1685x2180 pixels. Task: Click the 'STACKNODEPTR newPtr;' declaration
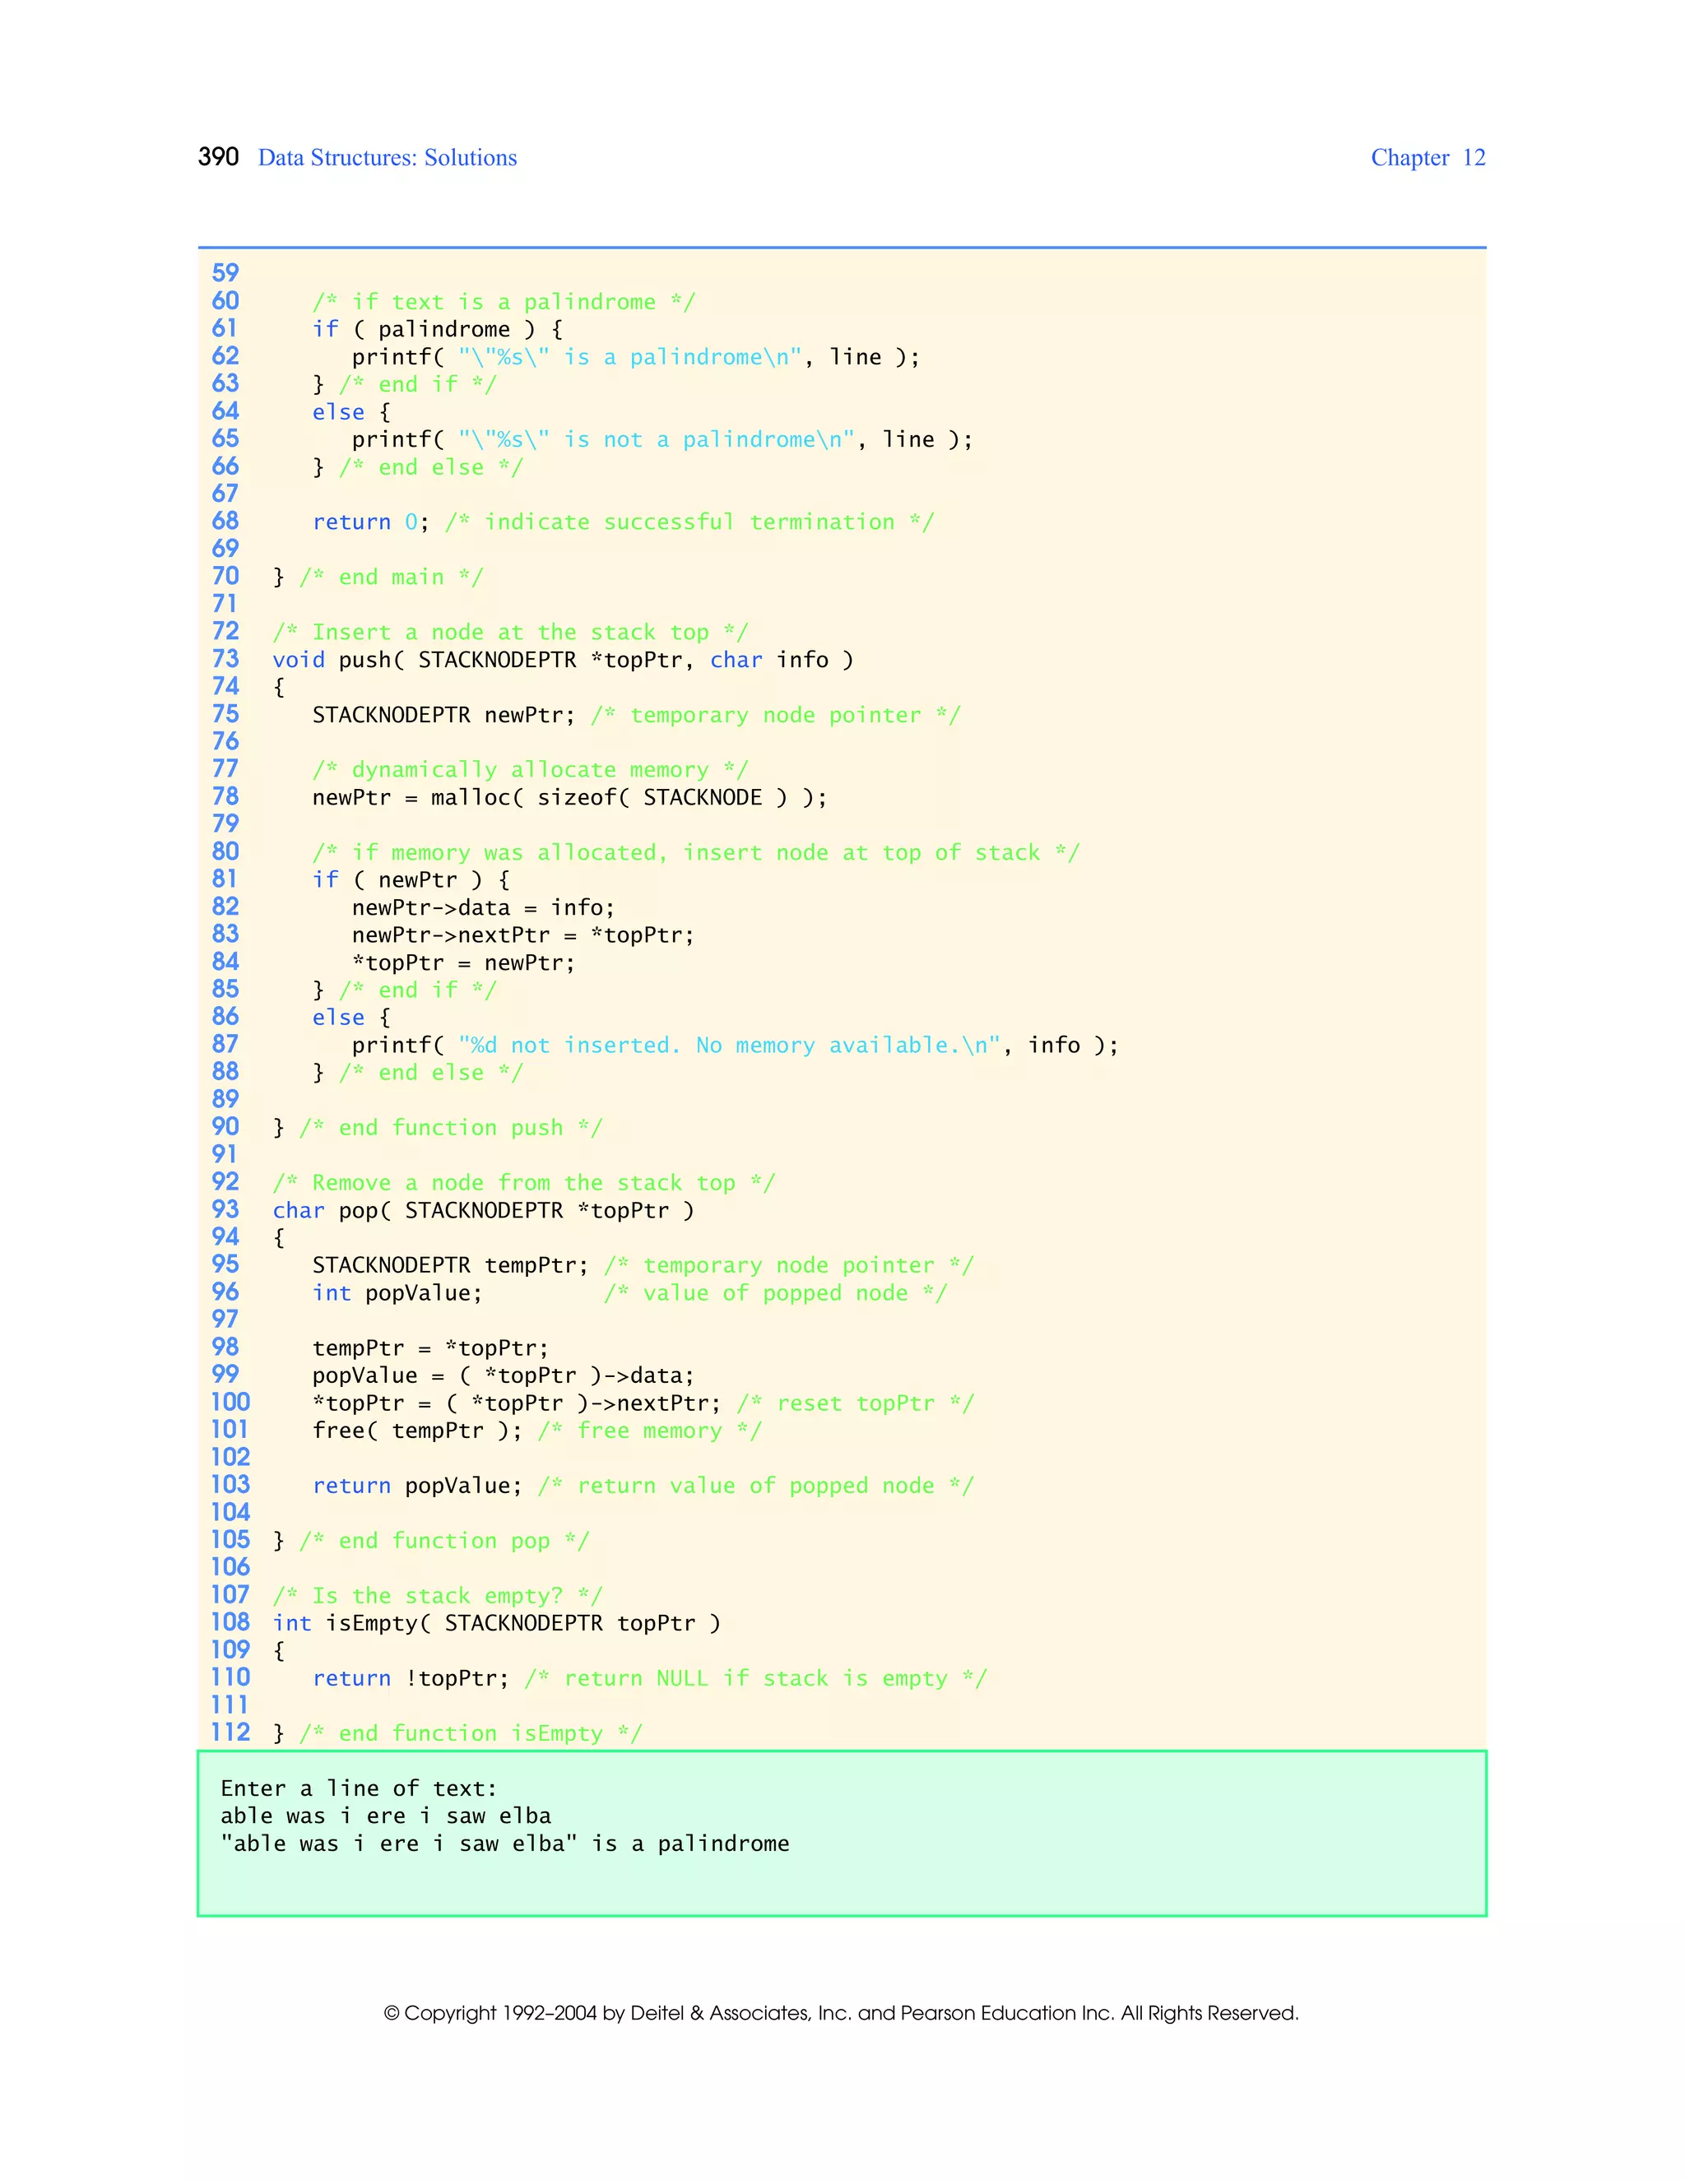click(x=444, y=715)
